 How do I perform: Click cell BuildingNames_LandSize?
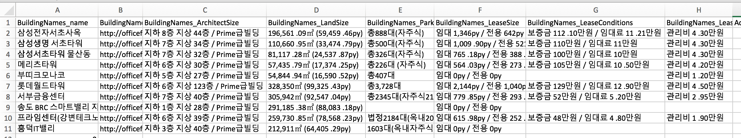[316, 23]
